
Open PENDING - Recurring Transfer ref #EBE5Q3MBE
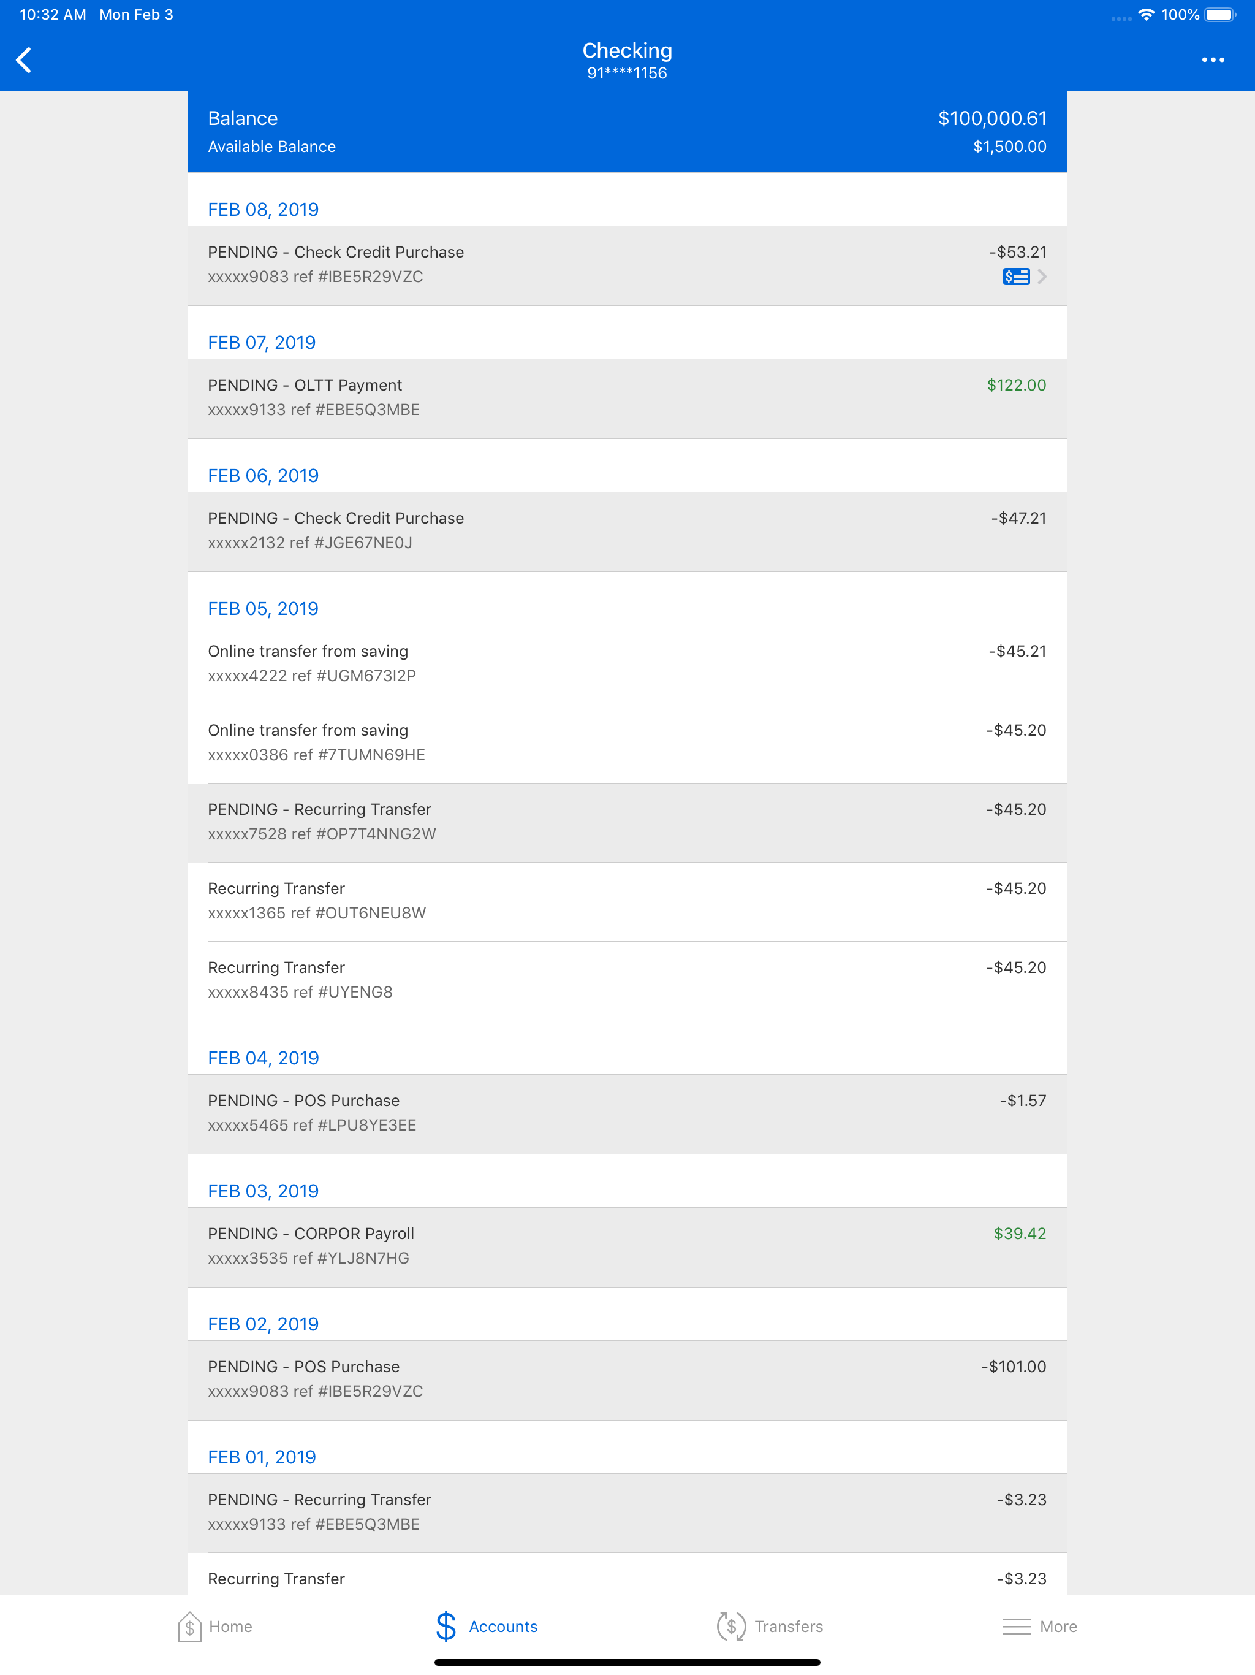coord(627,1513)
